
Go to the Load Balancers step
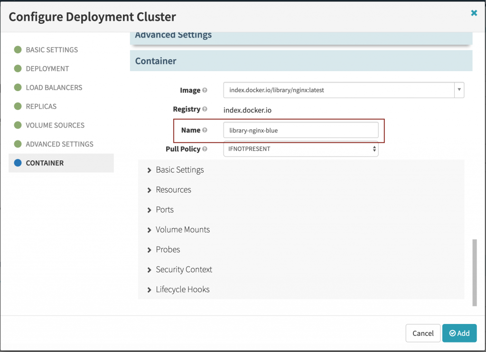click(54, 87)
